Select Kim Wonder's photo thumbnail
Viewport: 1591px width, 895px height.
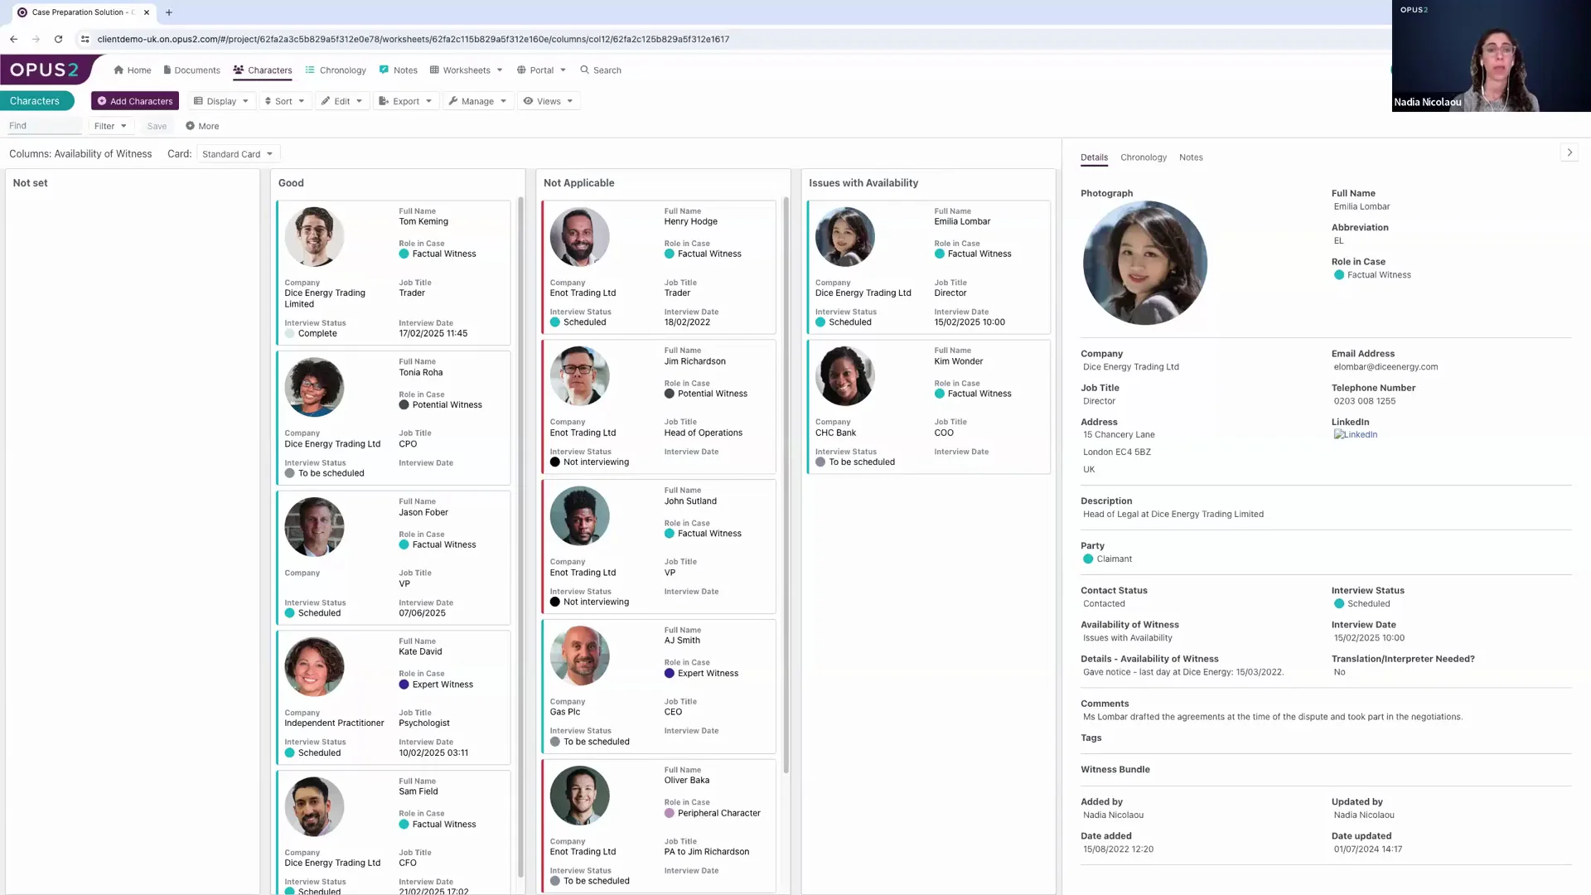(844, 376)
